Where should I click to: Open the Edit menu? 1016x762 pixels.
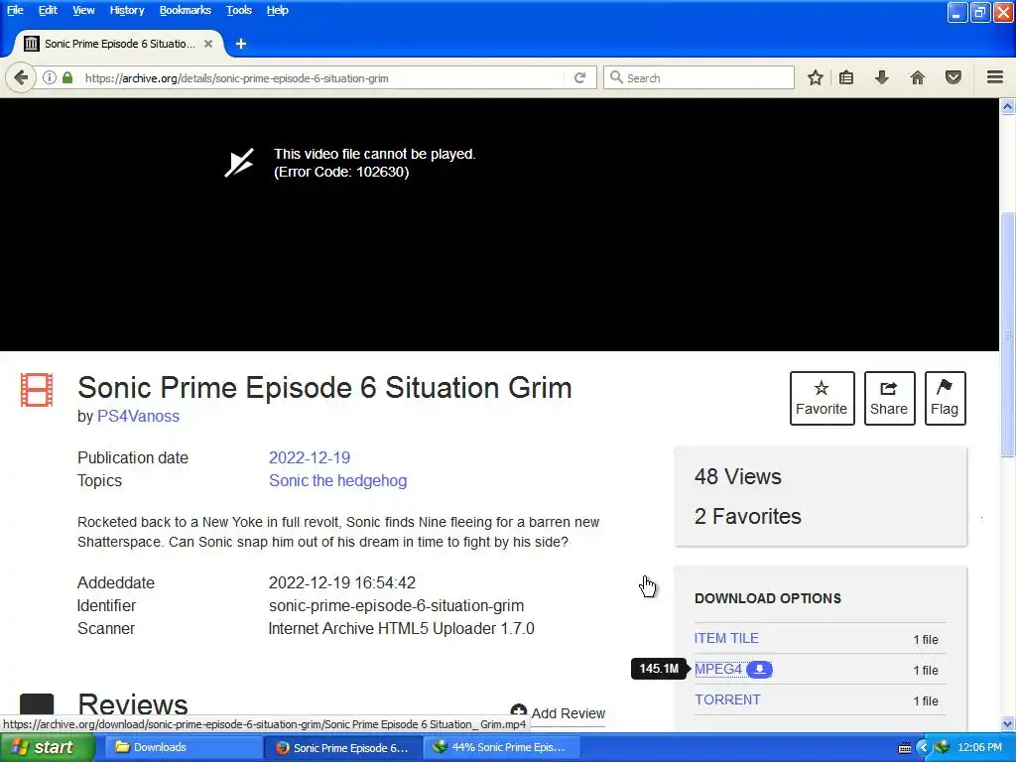point(48,10)
